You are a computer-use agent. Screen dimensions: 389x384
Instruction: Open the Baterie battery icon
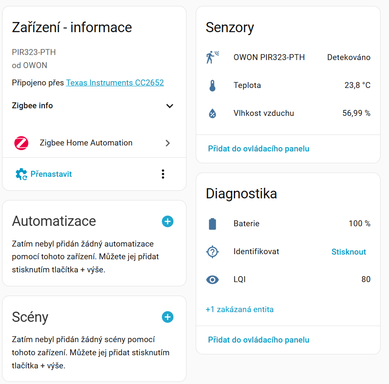(212, 224)
